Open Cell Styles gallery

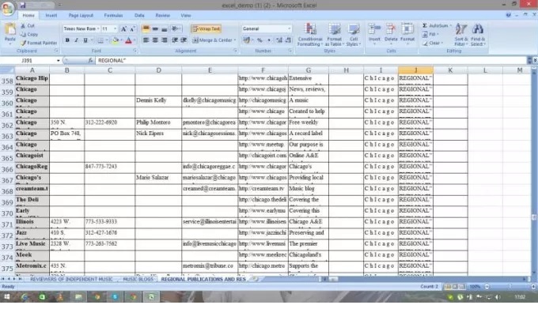(354, 35)
